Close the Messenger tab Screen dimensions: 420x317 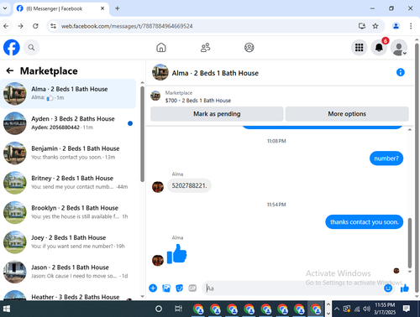102,8
